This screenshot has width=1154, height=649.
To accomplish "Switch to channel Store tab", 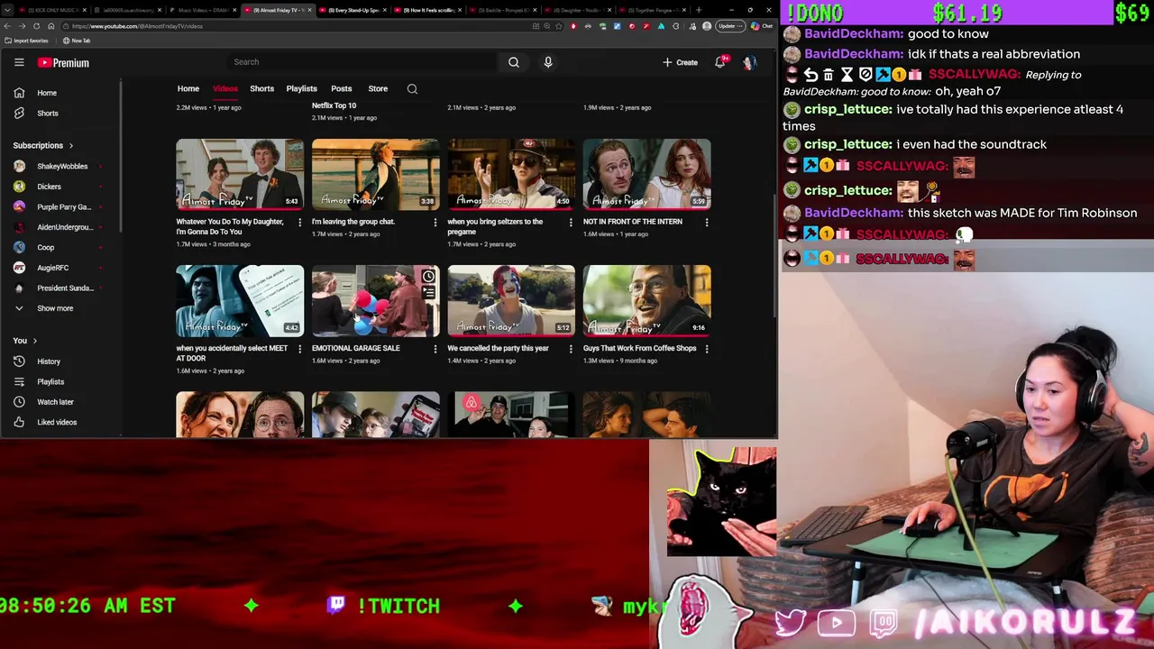I will pos(378,88).
